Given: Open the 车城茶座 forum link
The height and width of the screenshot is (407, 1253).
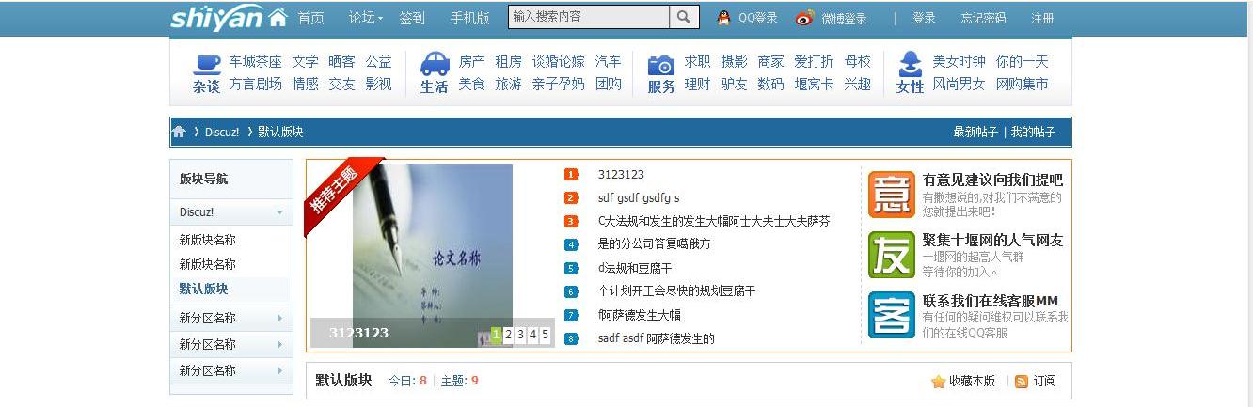Looking at the screenshot, I should click(x=255, y=61).
